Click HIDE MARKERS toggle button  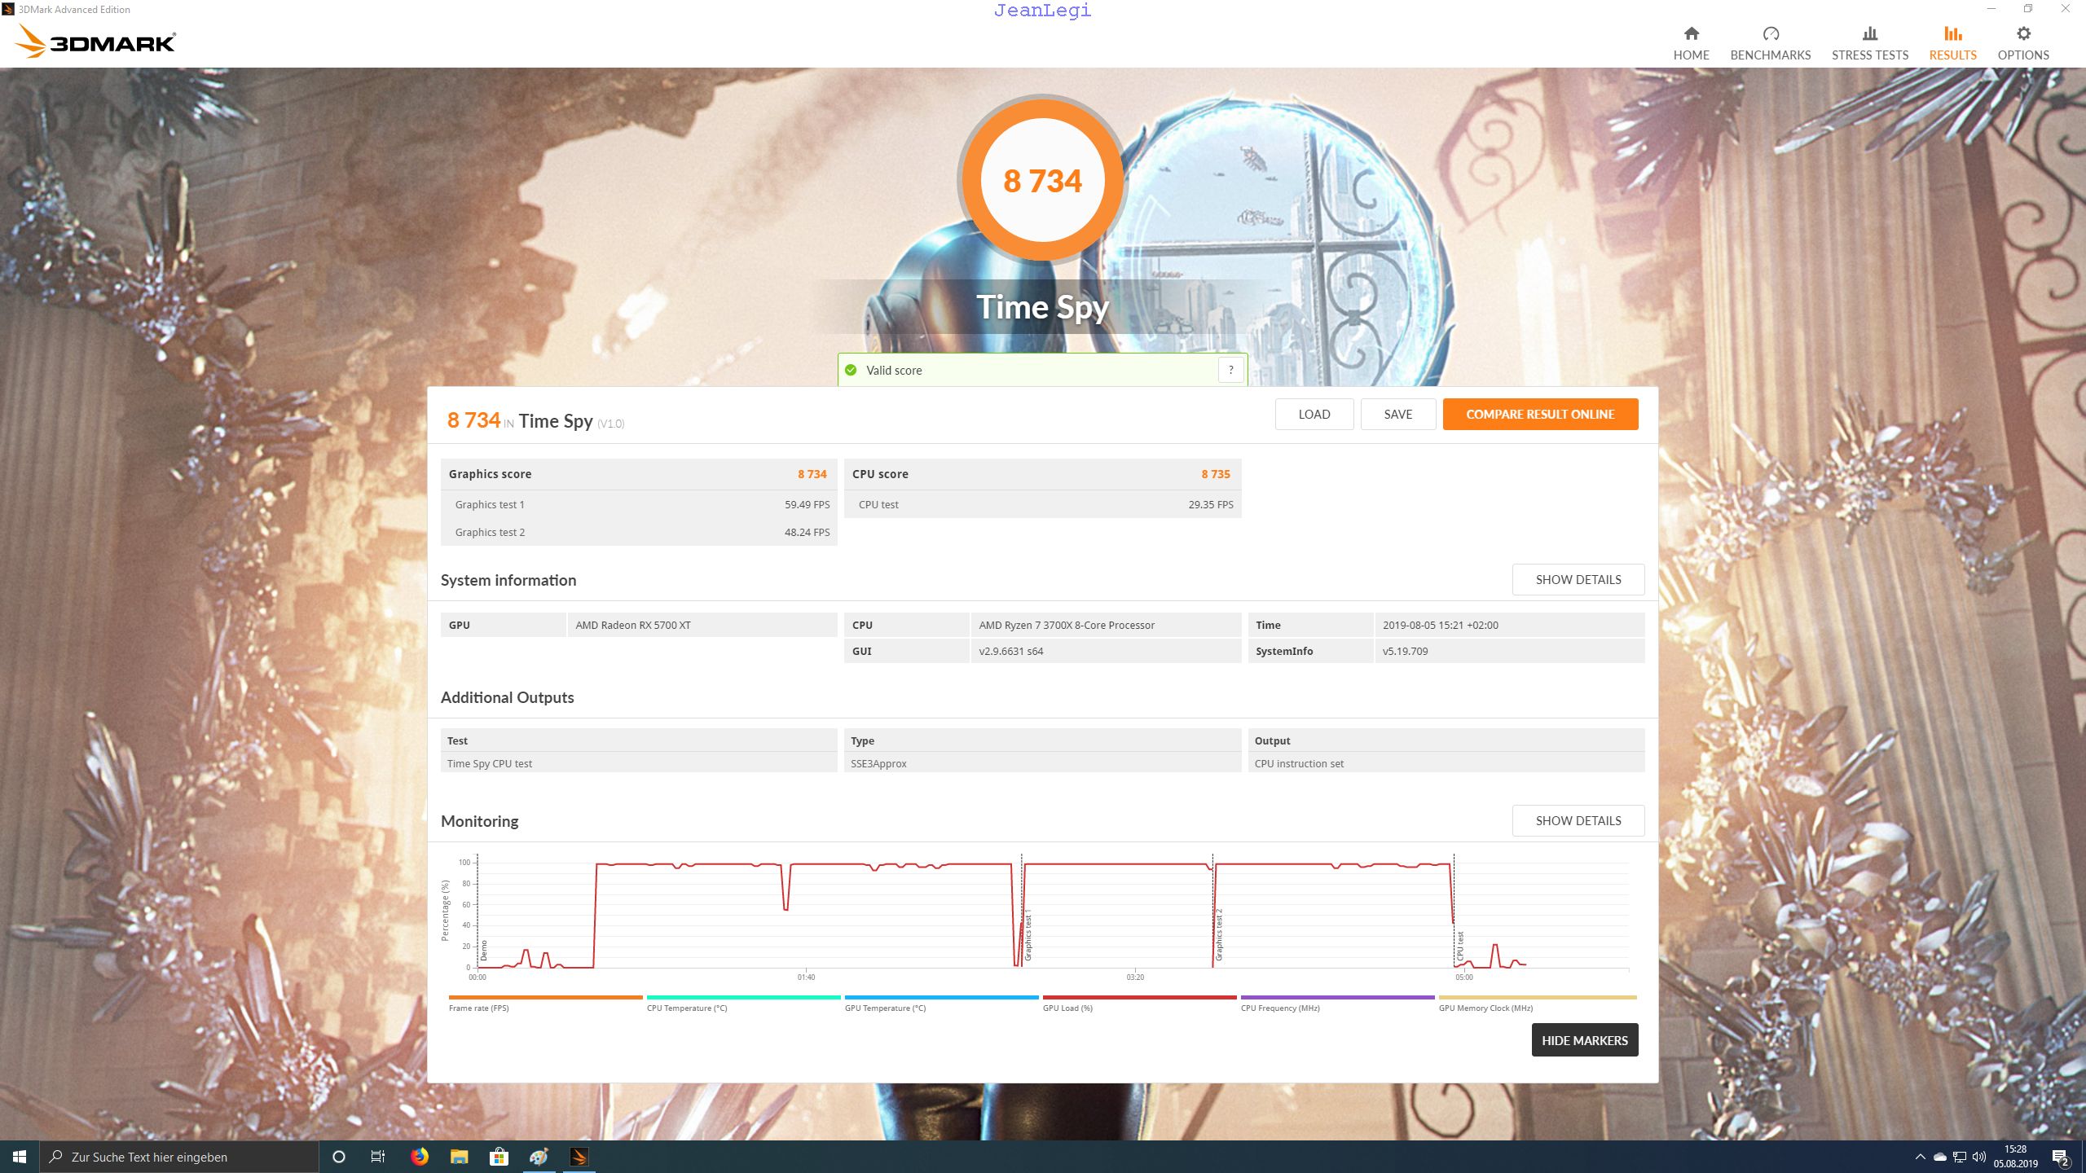[1585, 1039]
